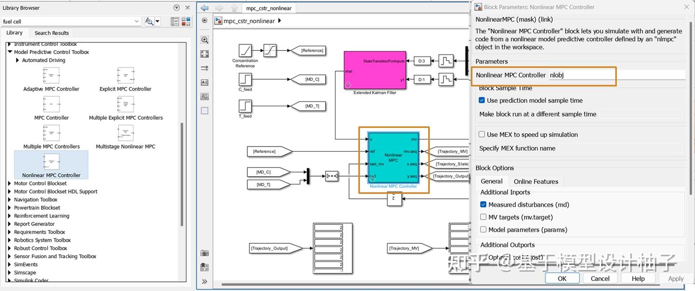Switch to the Online Features tab
Image resolution: width=695 pixels, height=291 pixels.
point(536,181)
